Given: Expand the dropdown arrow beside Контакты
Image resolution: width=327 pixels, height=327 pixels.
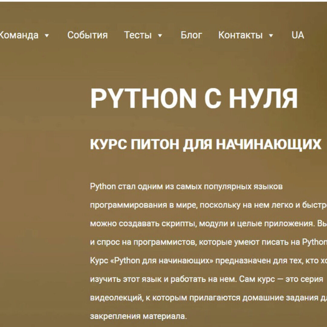Looking at the screenshot, I should tap(271, 36).
